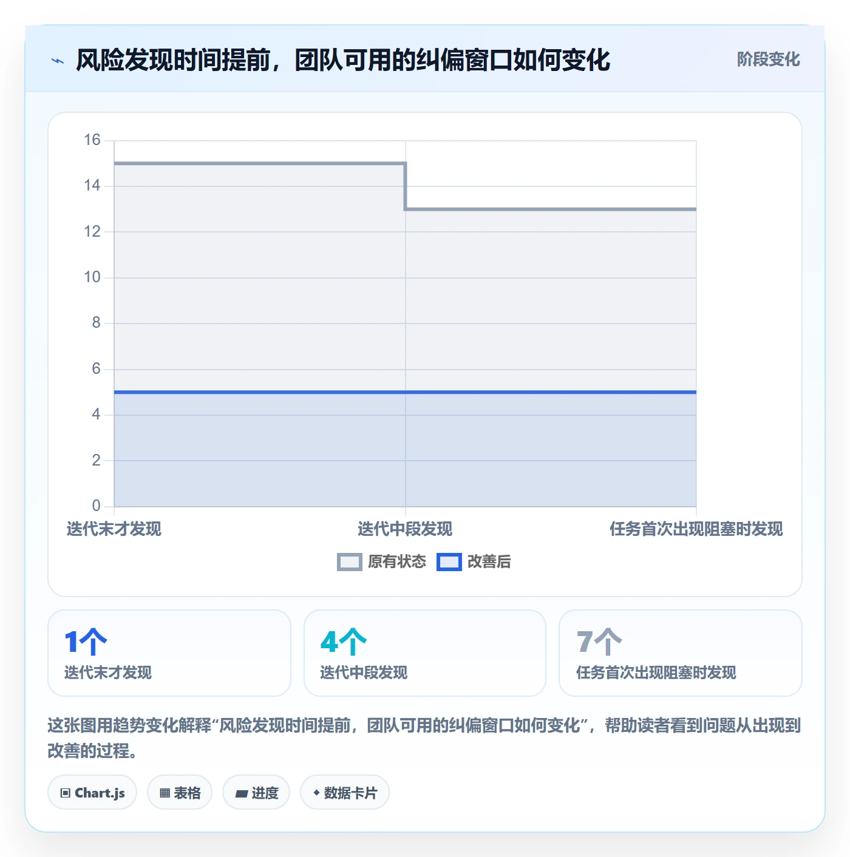The image size is (850, 857).
Task: Click the blue 改善后 line in the chart
Action: (x=405, y=392)
